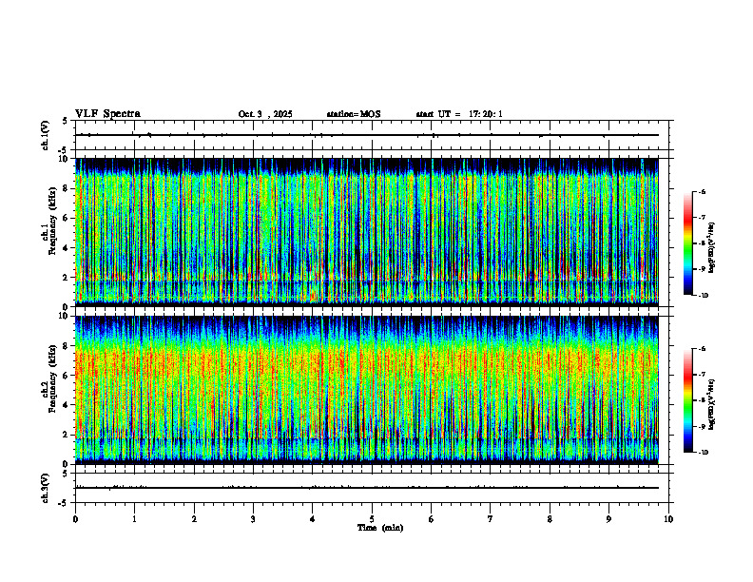This screenshot has width=753, height=582.
Task: Click inside the ch.2 spectrogram plot
Action: tap(367, 390)
